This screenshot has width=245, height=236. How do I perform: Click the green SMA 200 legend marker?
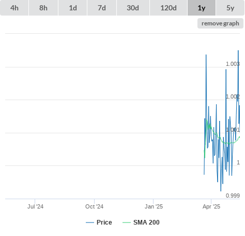[x=127, y=223]
